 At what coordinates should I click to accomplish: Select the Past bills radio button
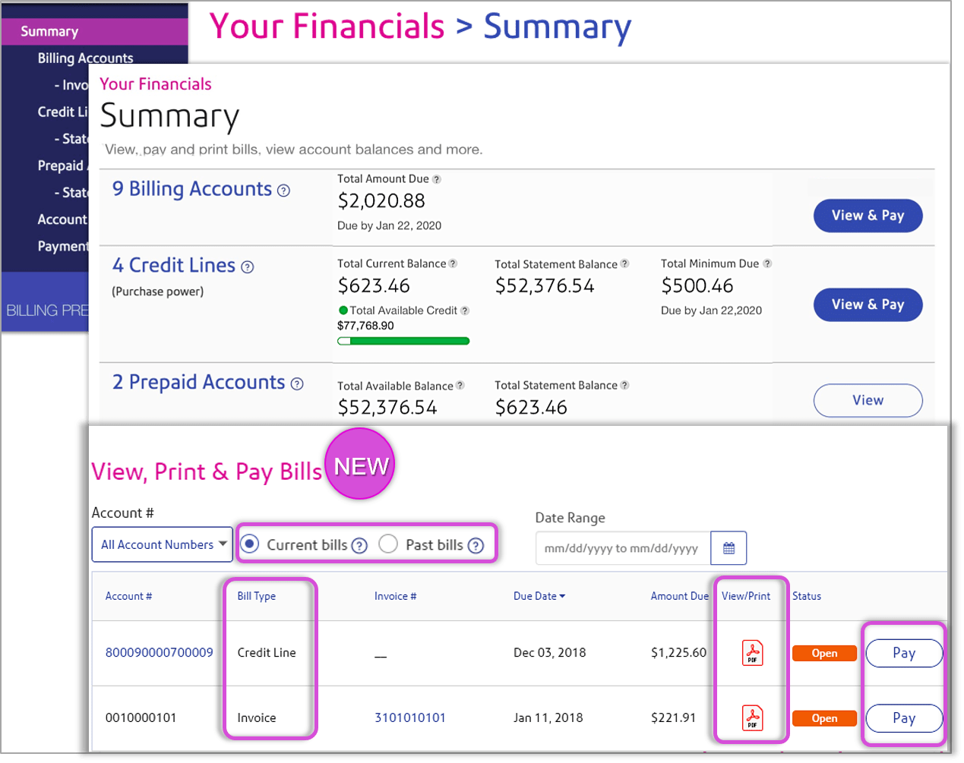tap(388, 544)
